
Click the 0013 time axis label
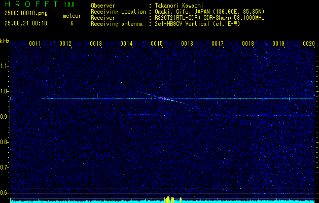pyautogui.click(x=96, y=44)
